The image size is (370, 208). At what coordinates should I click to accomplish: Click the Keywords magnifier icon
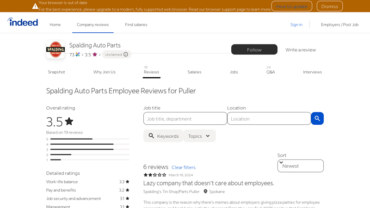point(151,136)
